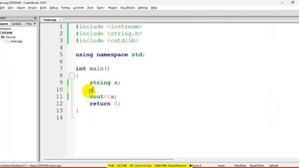
Task: Open the Project menu
Action: 32,8
